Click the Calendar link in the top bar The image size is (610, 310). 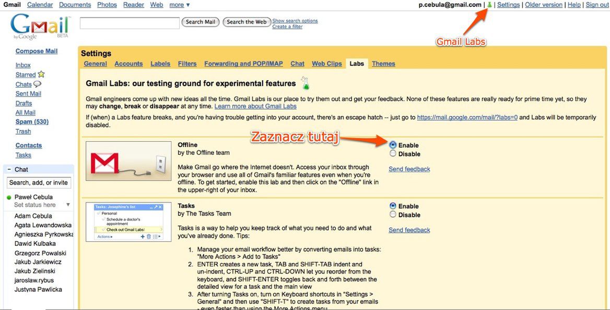[40, 5]
